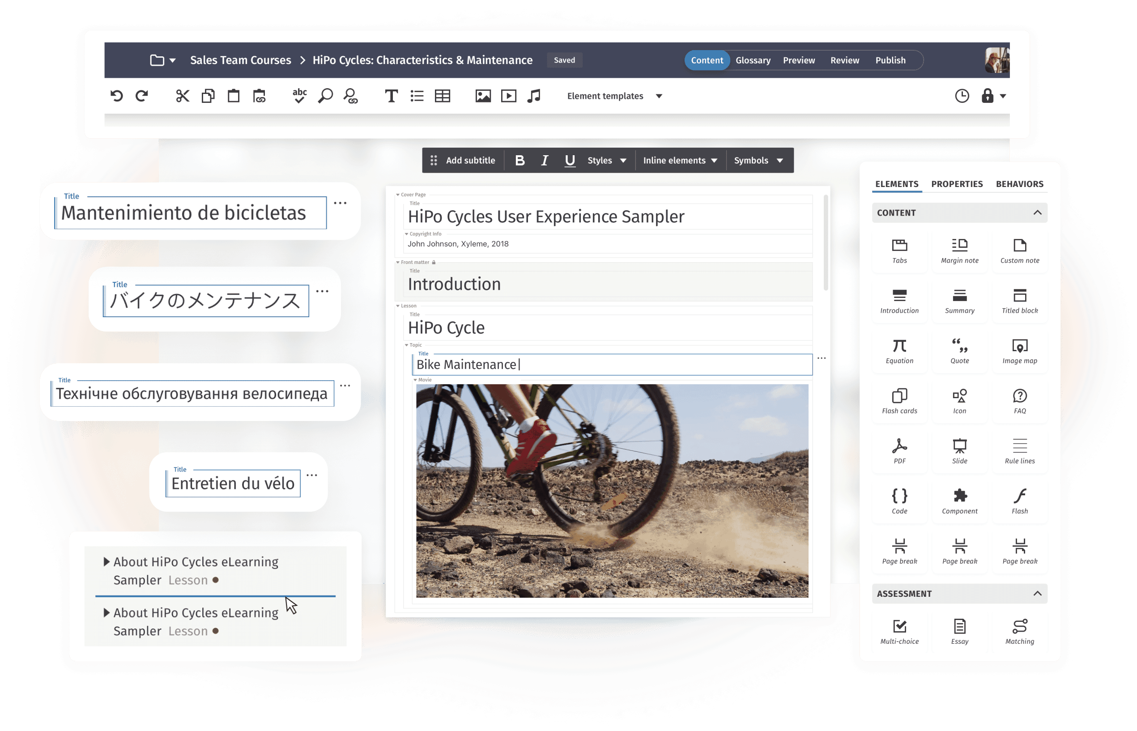
Task: Switch to the Properties panel tab
Action: [957, 184]
